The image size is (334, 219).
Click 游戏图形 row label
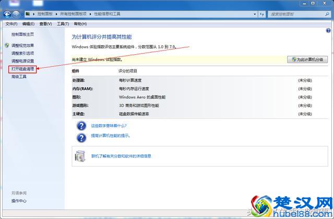[80, 105]
